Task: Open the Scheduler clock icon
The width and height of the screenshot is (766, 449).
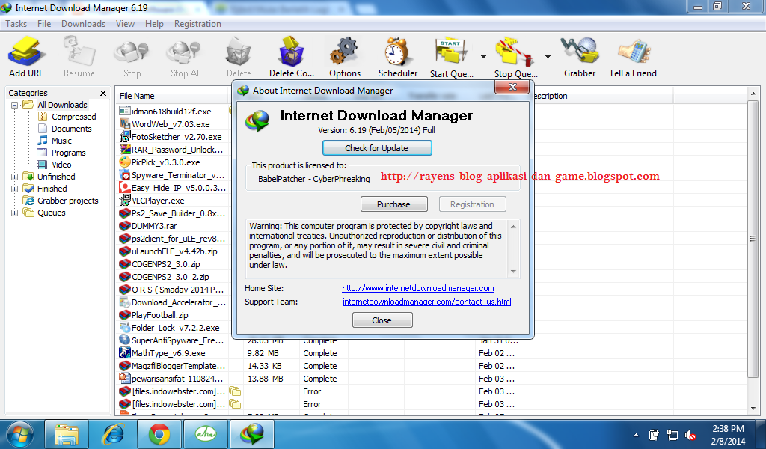Action: [x=398, y=57]
